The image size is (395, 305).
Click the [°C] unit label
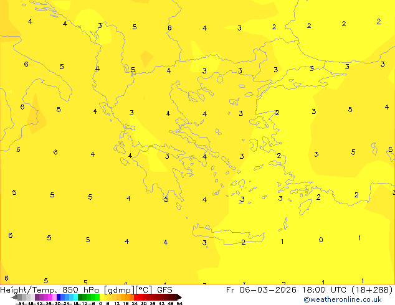pyautogui.click(x=144, y=290)
